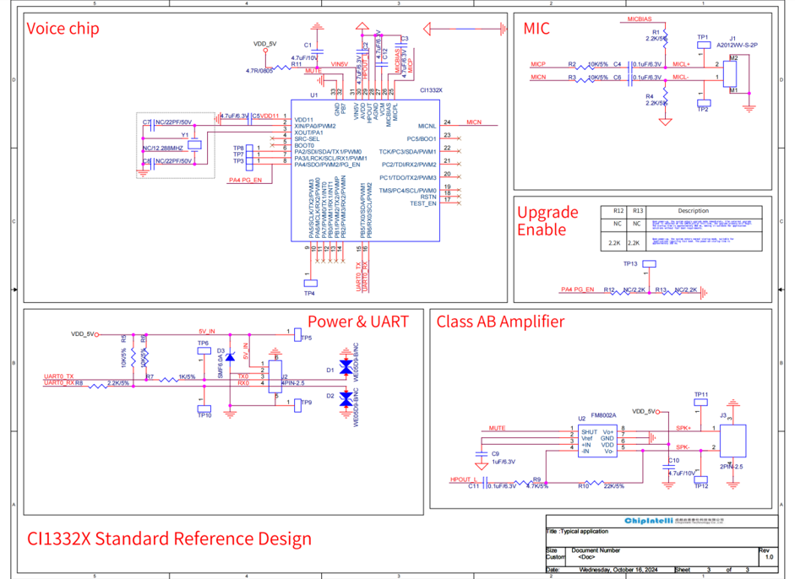Click the U1 CI1332X chip symbol

pyautogui.click(x=365, y=171)
